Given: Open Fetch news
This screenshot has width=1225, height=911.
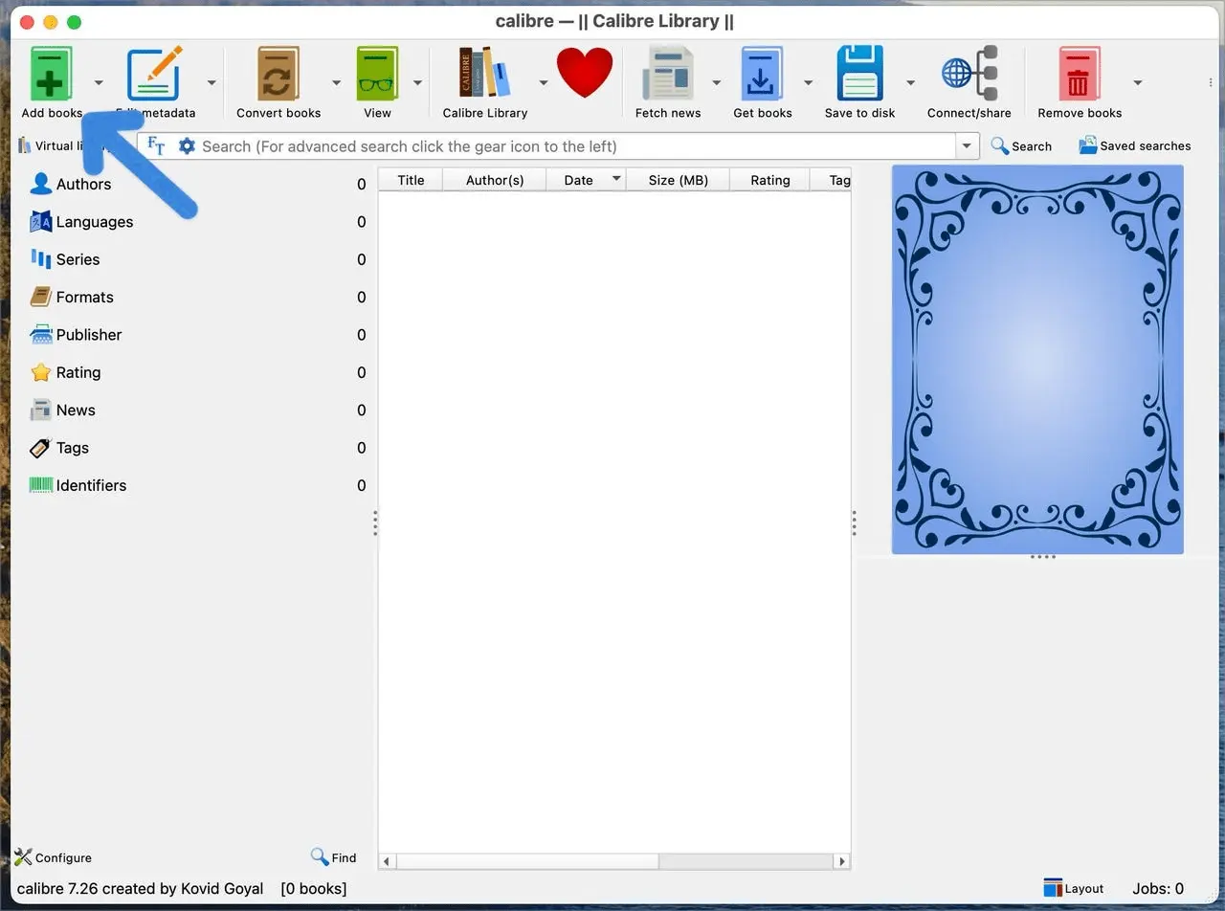Looking at the screenshot, I should (x=667, y=75).
